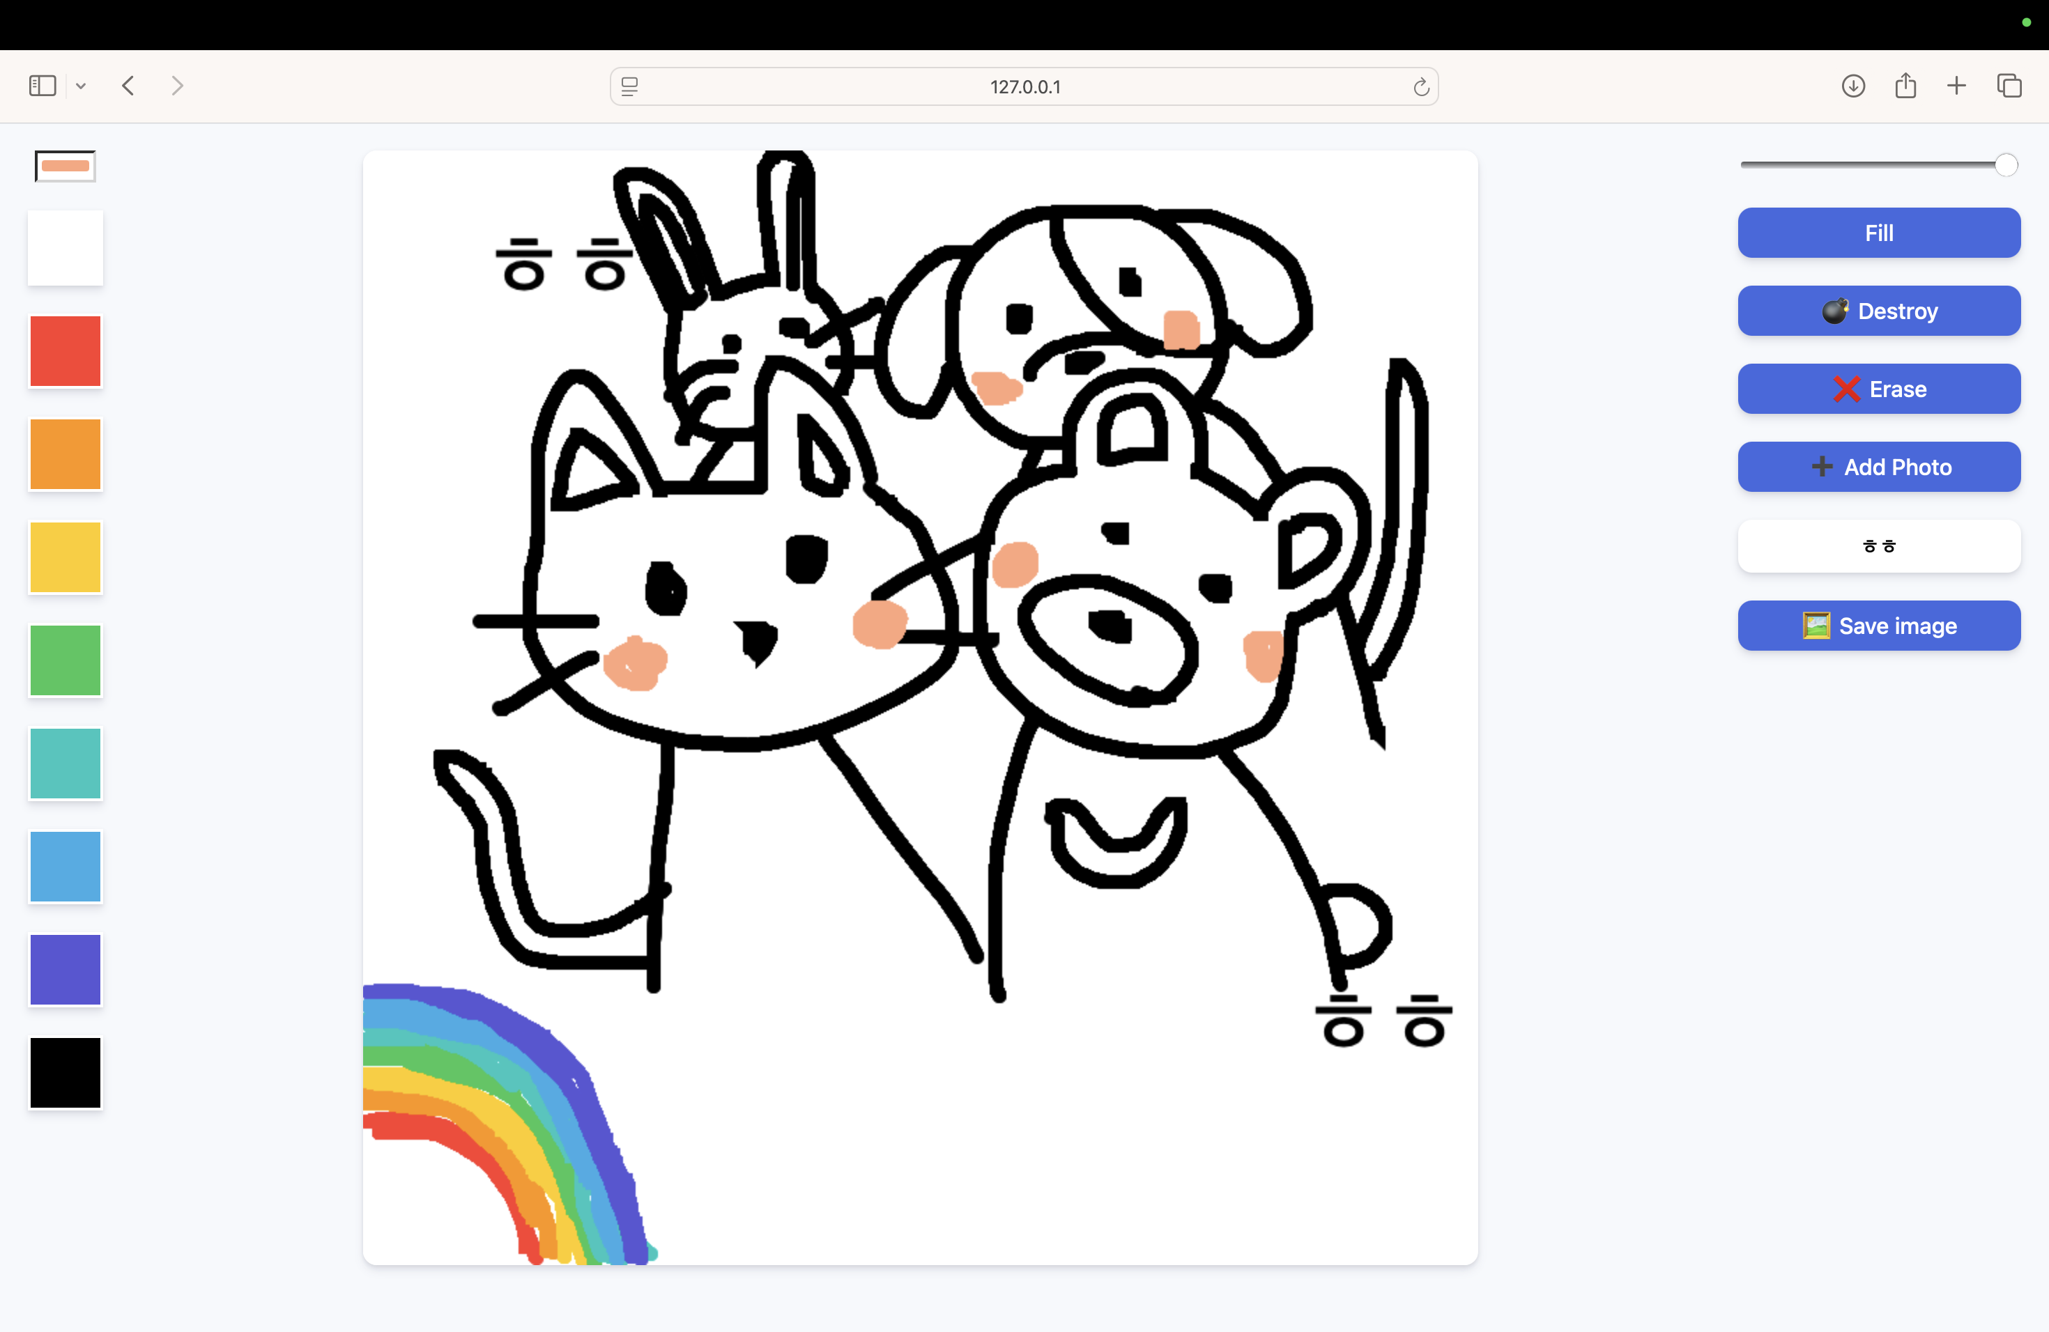Click the back navigation arrow
The image size is (2049, 1332).
pyautogui.click(x=128, y=85)
